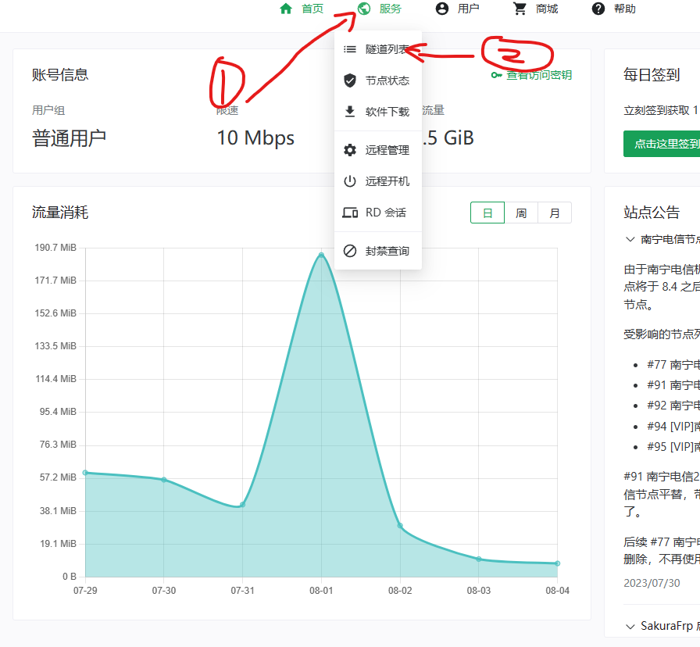Collapse the 南宁电信节点 announcement

click(x=630, y=239)
